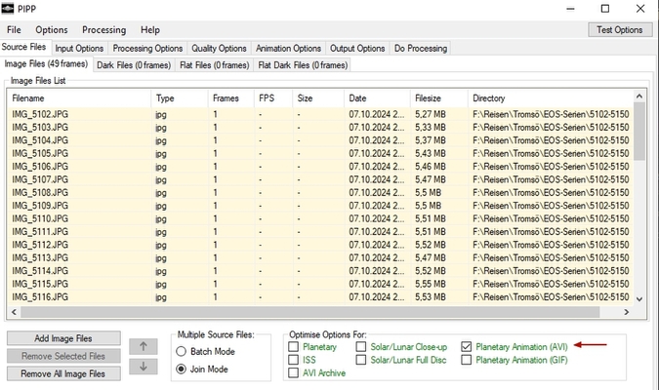Switch to the Quality Options tab

tap(219, 48)
